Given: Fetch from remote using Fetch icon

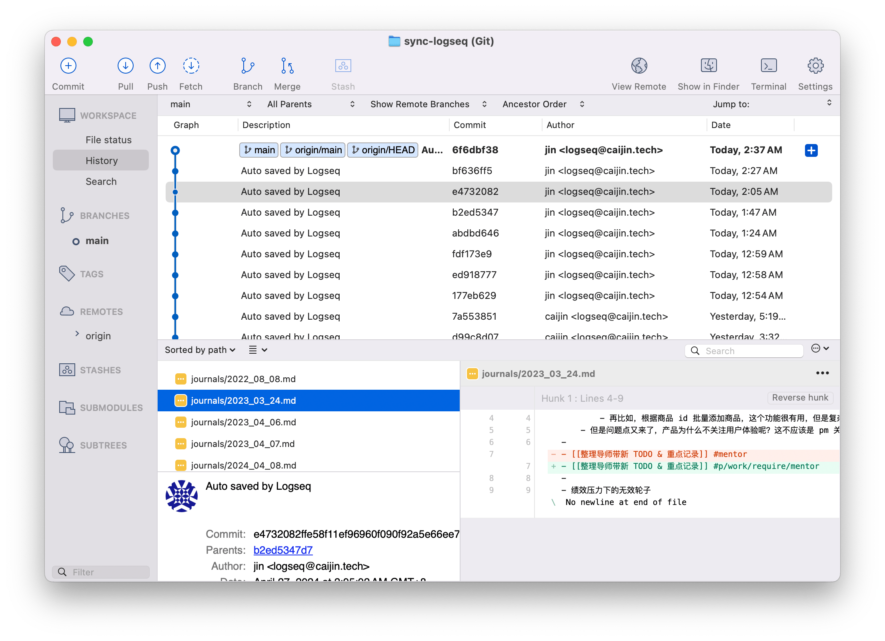Looking at the screenshot, I should pyautogui.click(x=191, y=66).
